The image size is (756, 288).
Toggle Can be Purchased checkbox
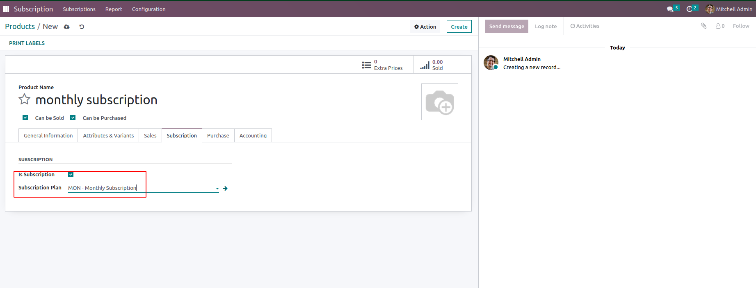(x=73, y=118)
